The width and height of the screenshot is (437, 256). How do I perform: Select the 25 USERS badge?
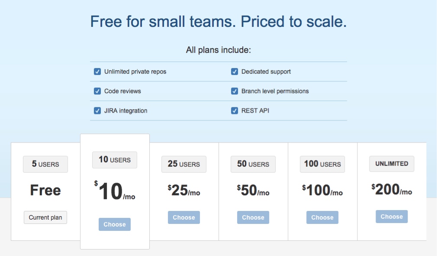point(183,164)
